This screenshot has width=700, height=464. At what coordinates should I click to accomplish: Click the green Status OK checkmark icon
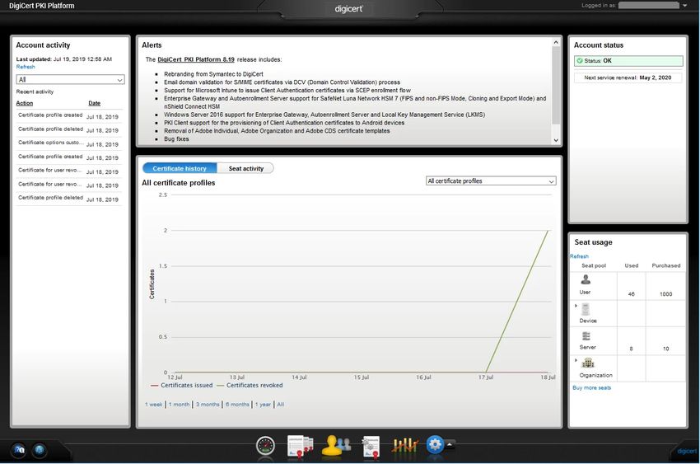580,61
